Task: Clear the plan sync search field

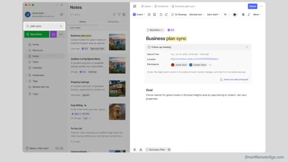Action: click(61, 26)
